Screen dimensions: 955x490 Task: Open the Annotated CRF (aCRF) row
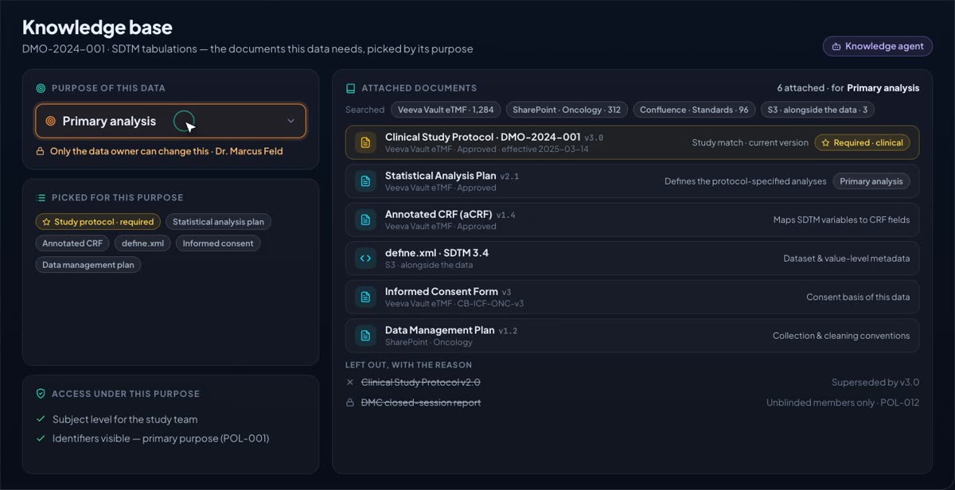pos(632,220)
